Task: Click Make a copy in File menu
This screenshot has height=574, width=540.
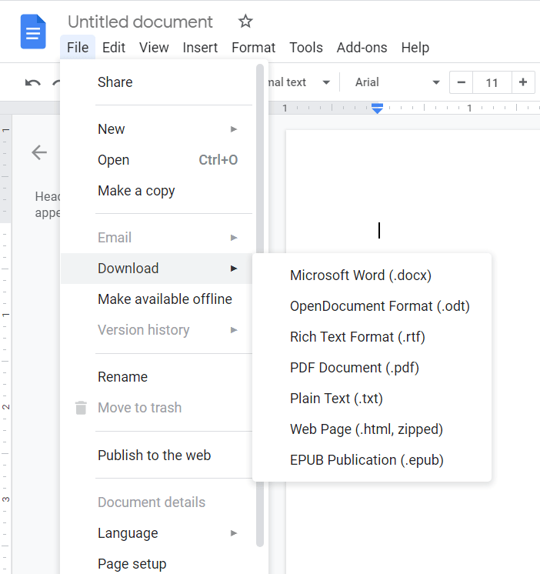Action: click(136, 191)
